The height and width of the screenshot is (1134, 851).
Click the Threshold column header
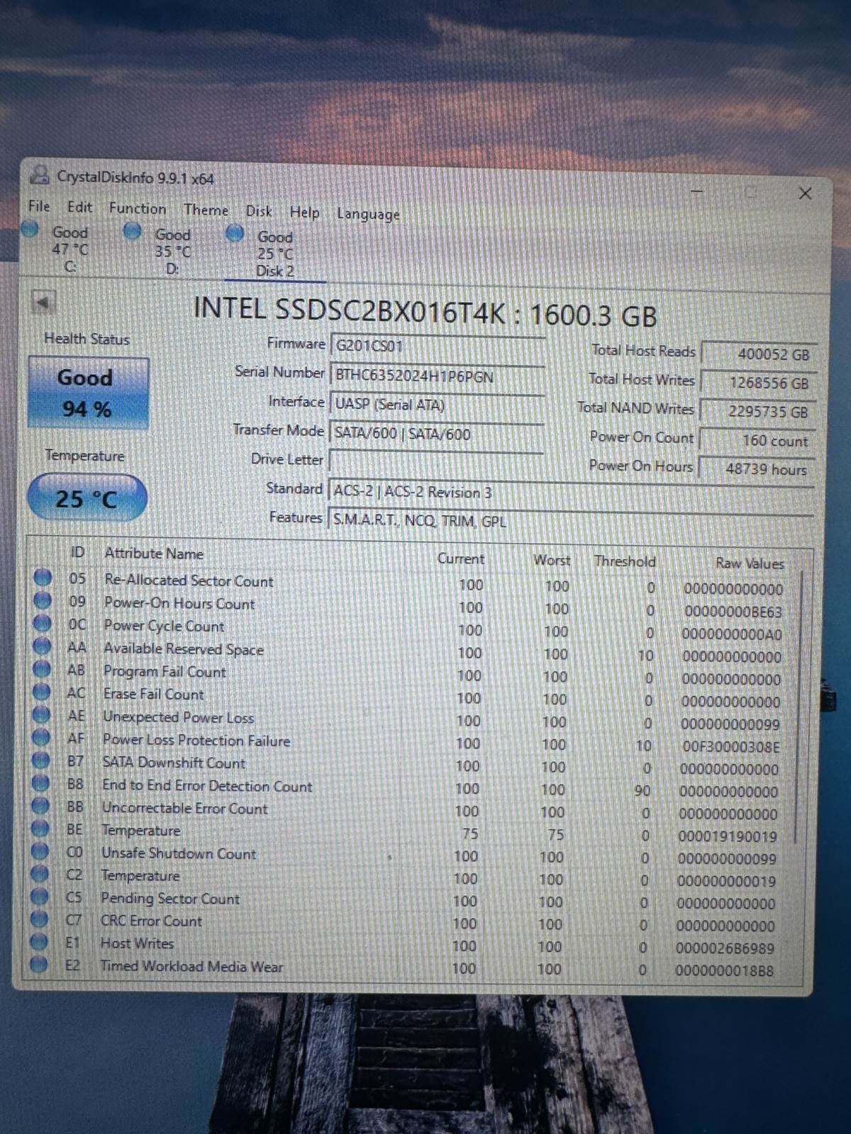click(x=625, y=561)
